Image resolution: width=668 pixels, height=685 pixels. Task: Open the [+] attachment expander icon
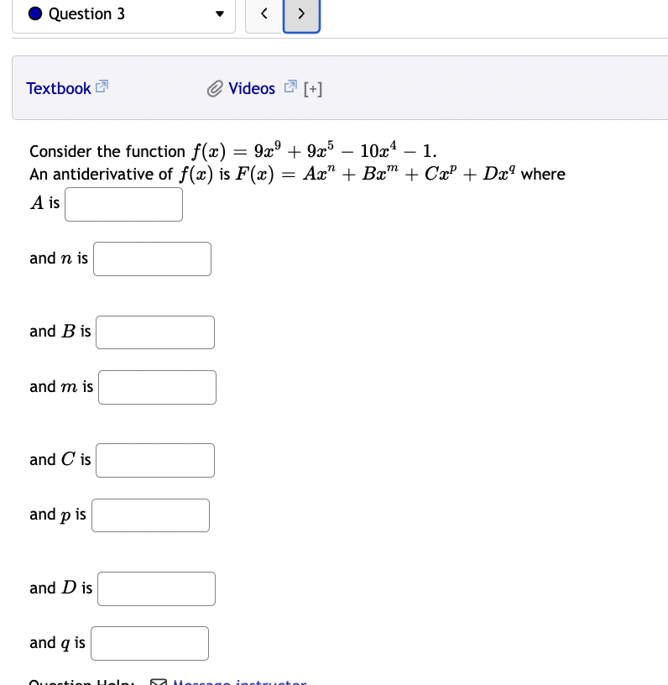tap(313, 88)
